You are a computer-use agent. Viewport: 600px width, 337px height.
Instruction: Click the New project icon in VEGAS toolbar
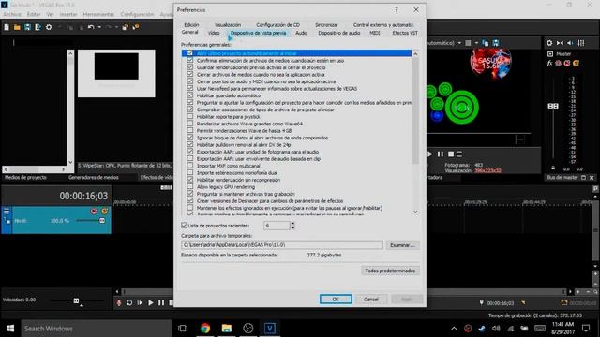click(7, 27)
